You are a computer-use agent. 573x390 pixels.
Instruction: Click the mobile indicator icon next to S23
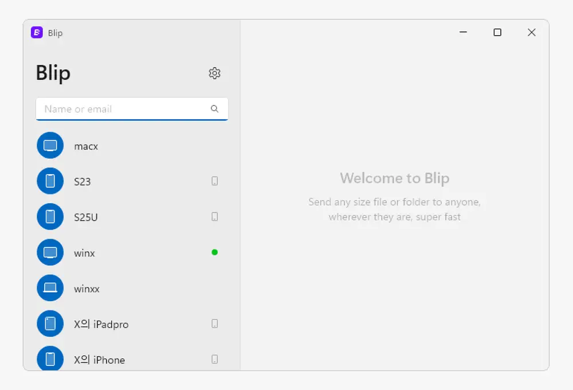pyautogui.click(x=215, y=182)
